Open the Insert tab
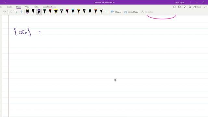 pos(9,7)
